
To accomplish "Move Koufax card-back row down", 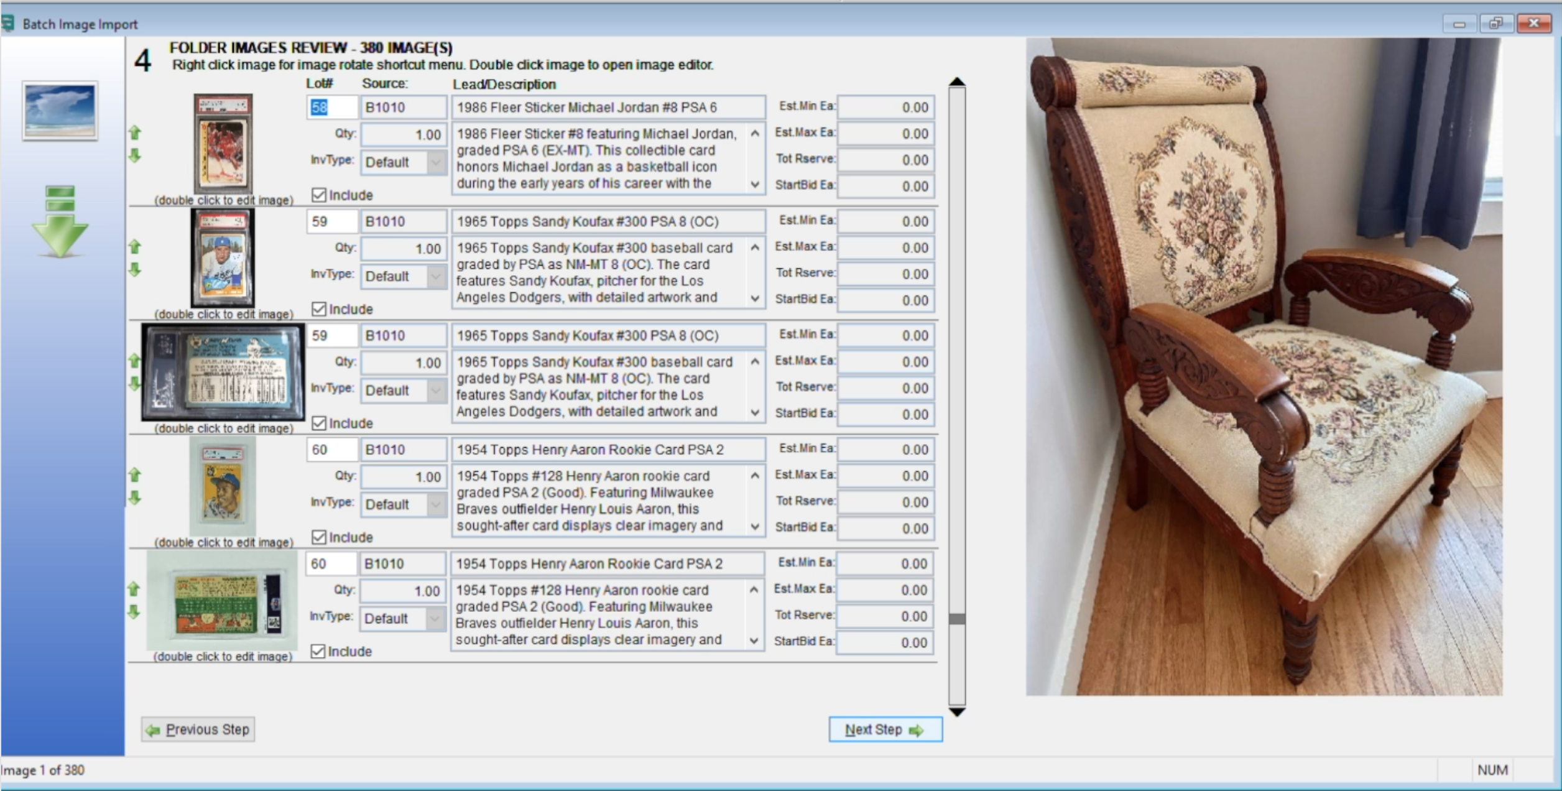I will [134, 384].
